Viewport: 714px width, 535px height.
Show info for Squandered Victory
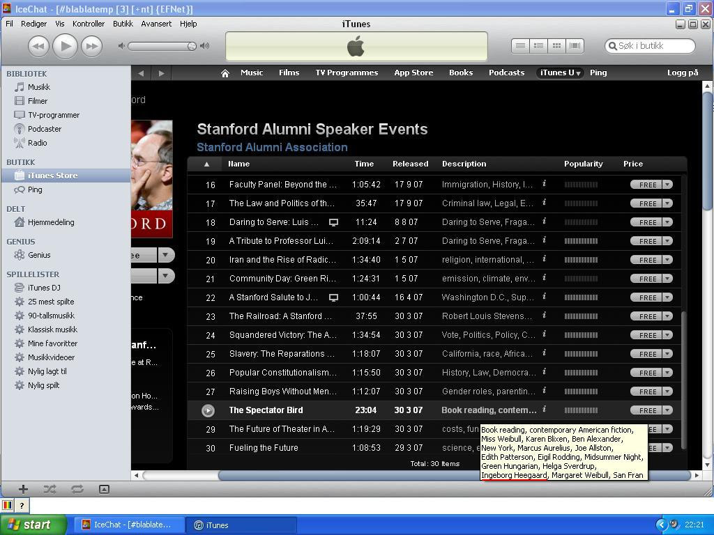[x=544, y=334]
